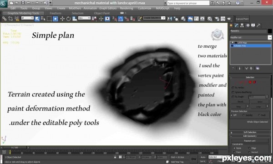The height and width of the screenshot is (164, 273).
Task: Toggle the Window/Crossing selection icon
Action: click(x=56, y=19)
